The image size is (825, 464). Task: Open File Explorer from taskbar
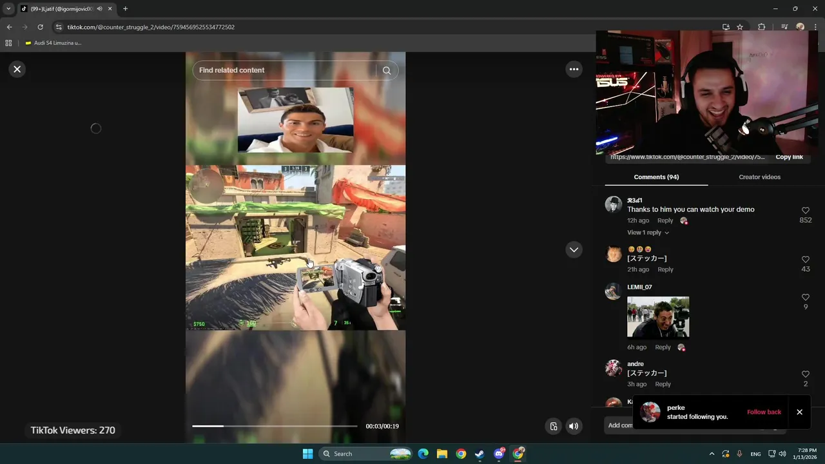point(442,454)
